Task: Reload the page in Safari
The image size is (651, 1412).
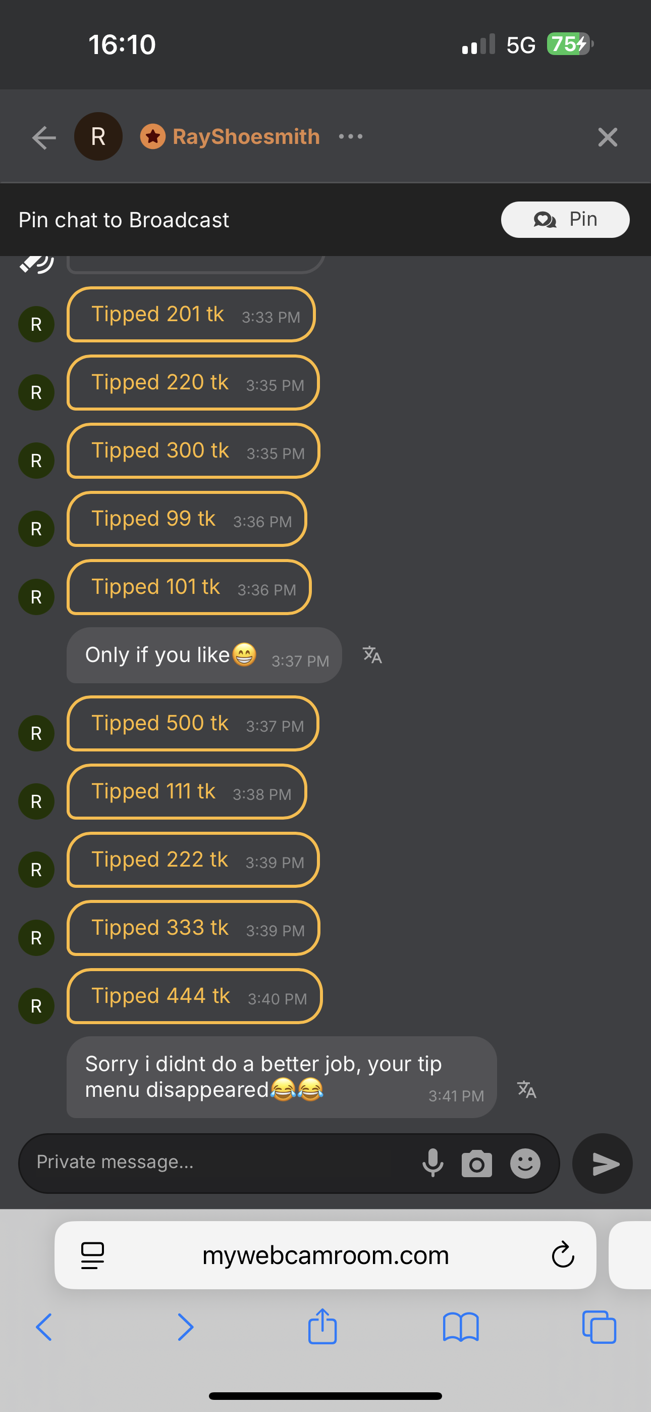Action: click(x=563, y=1255)
